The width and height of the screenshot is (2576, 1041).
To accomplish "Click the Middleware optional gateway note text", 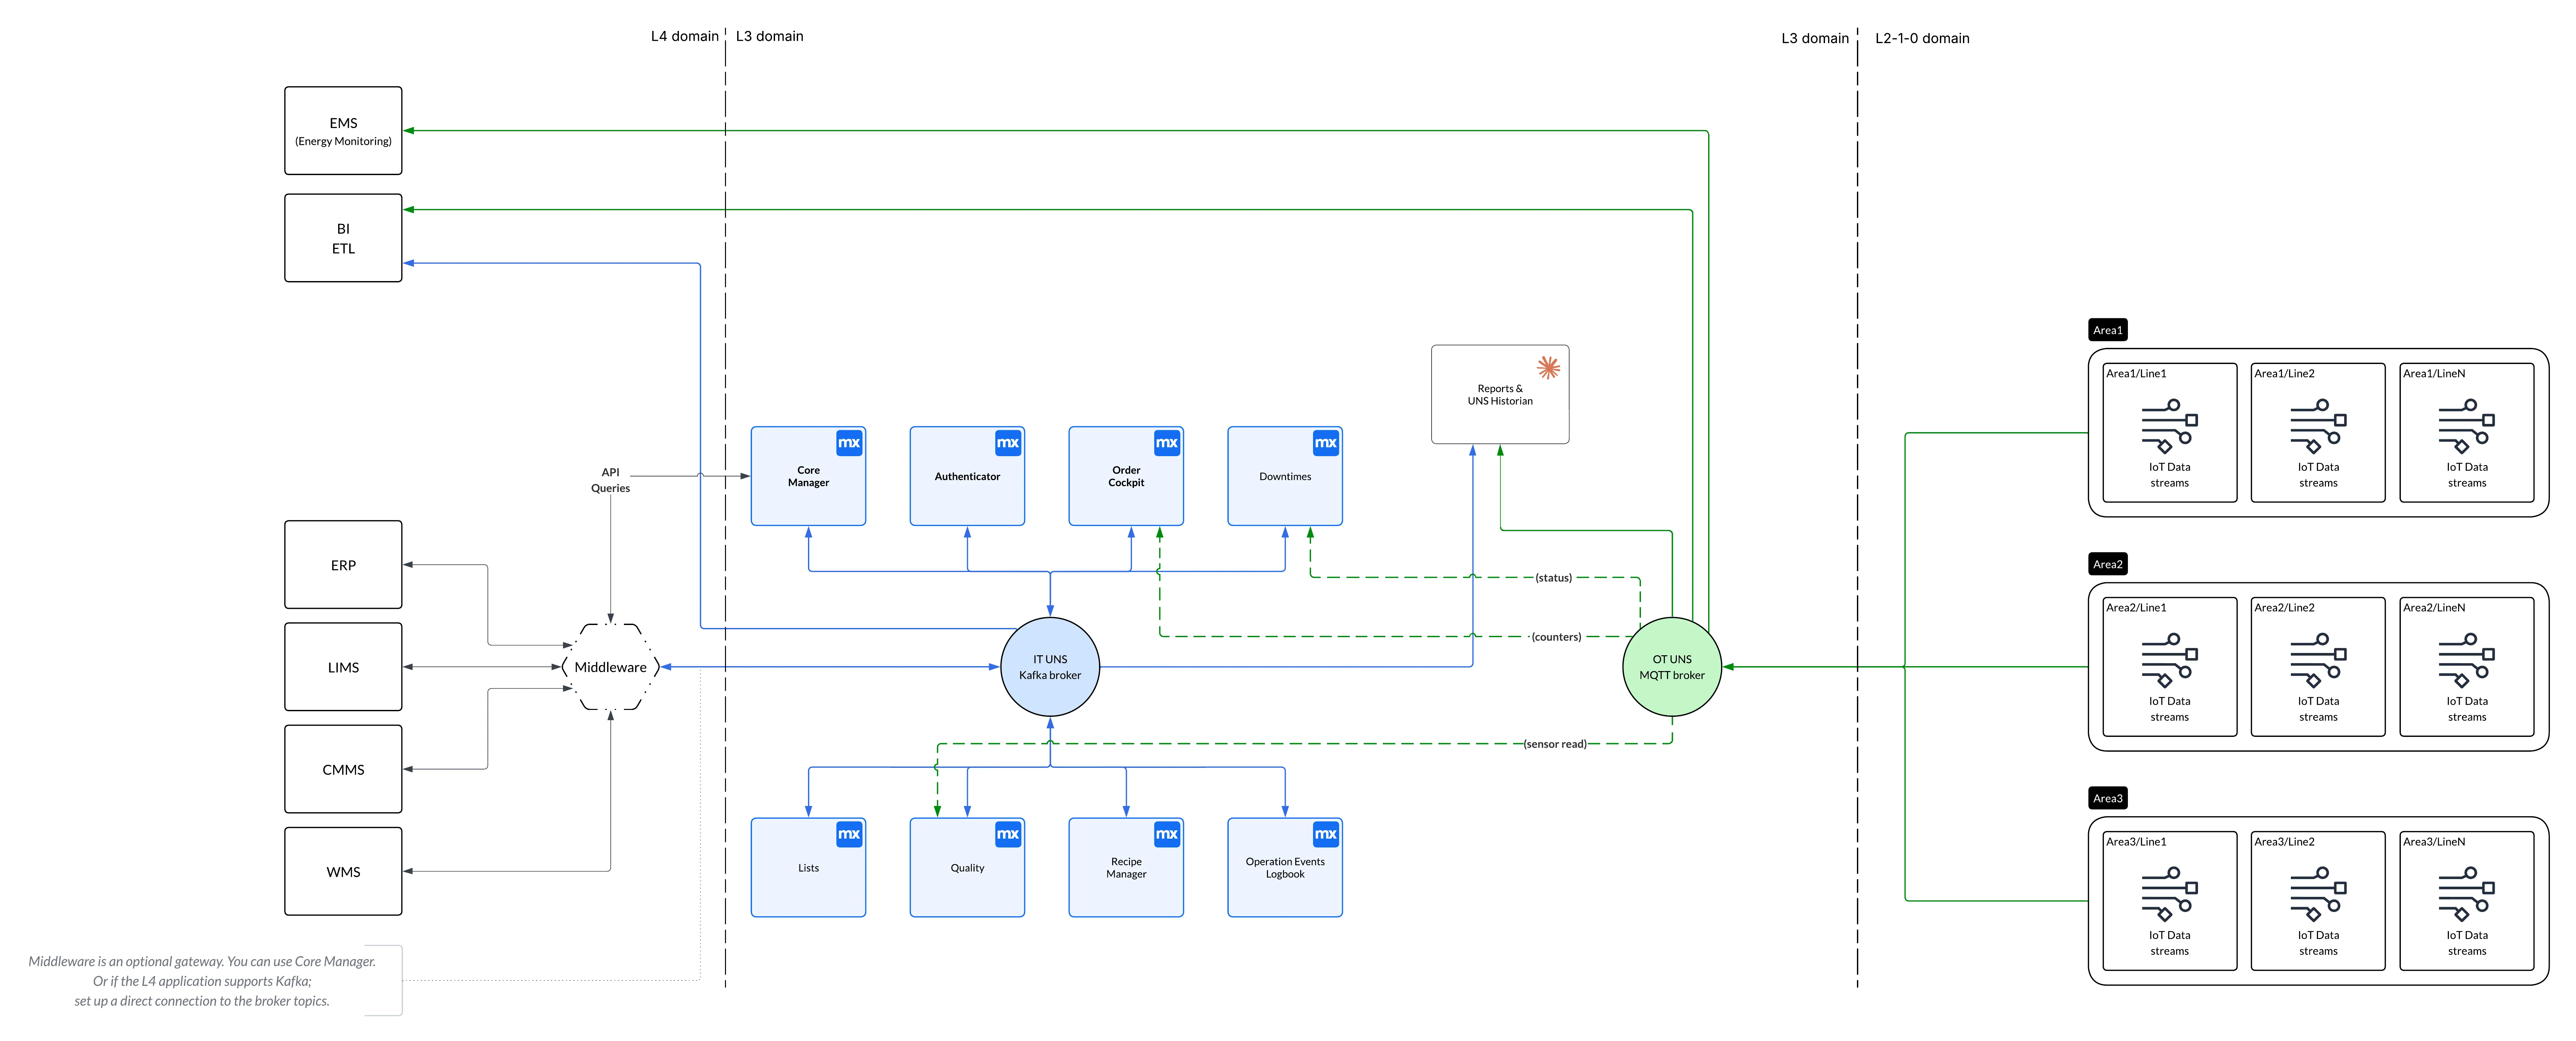I will click(202, 981).
